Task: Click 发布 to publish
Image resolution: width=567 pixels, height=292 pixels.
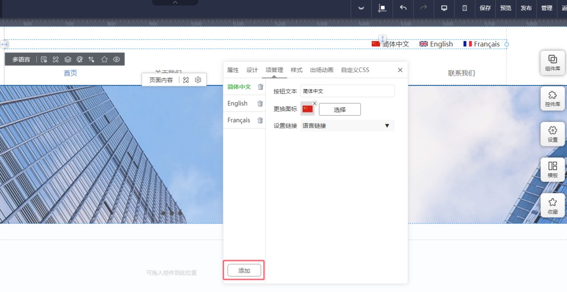Action: tap(526, 8)
